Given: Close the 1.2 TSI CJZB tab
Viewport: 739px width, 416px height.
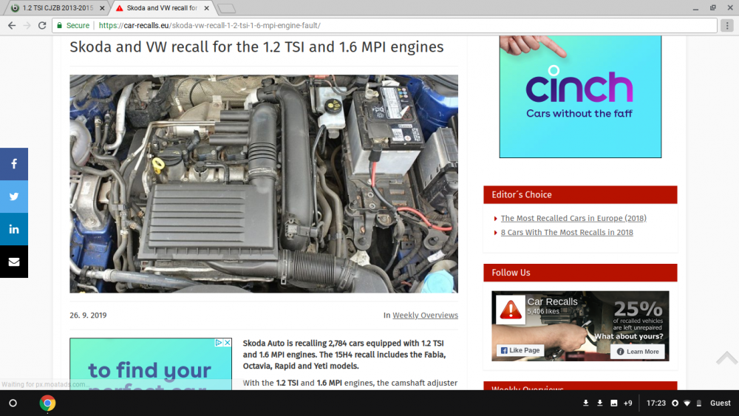Looking at the screenshot, I should pyautogui.click(x=102, y=8).
